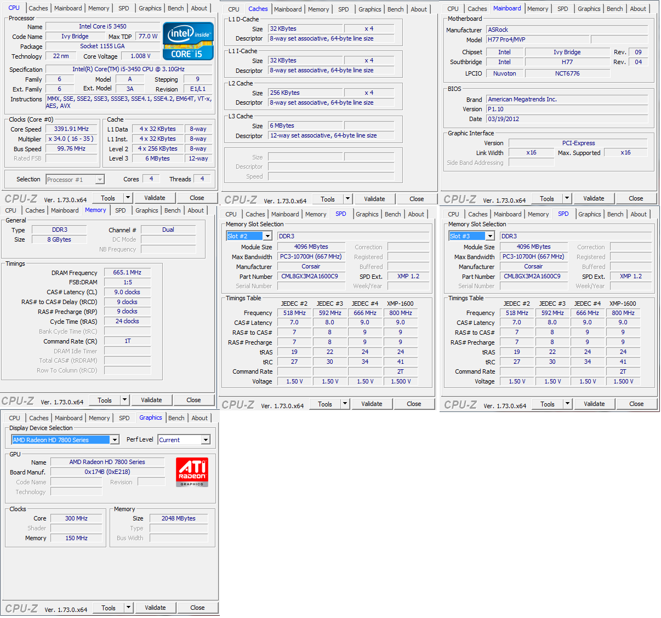
Task: Open the Perf Level Current dropdown
Action: pyautogui.click(x=206, y=440)
